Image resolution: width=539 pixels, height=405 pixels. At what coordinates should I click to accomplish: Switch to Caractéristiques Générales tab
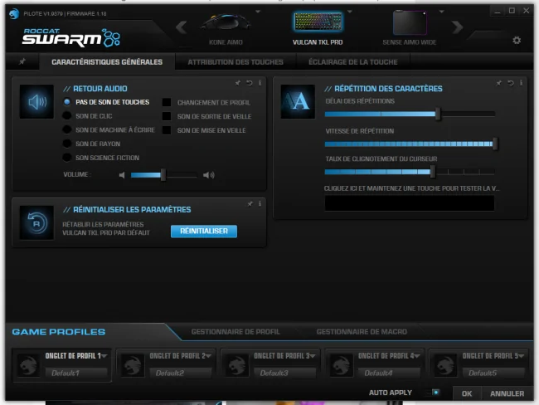[x=107, y=62]
